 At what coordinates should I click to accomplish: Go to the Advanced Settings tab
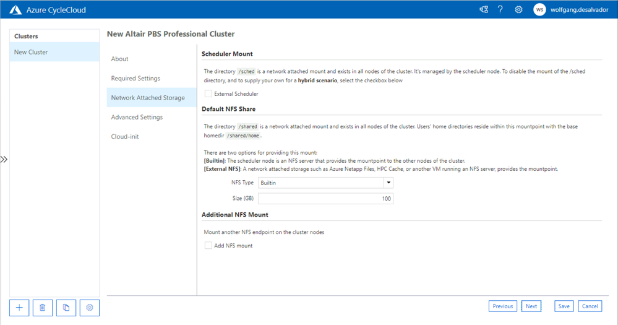click(x=137, y=117)
